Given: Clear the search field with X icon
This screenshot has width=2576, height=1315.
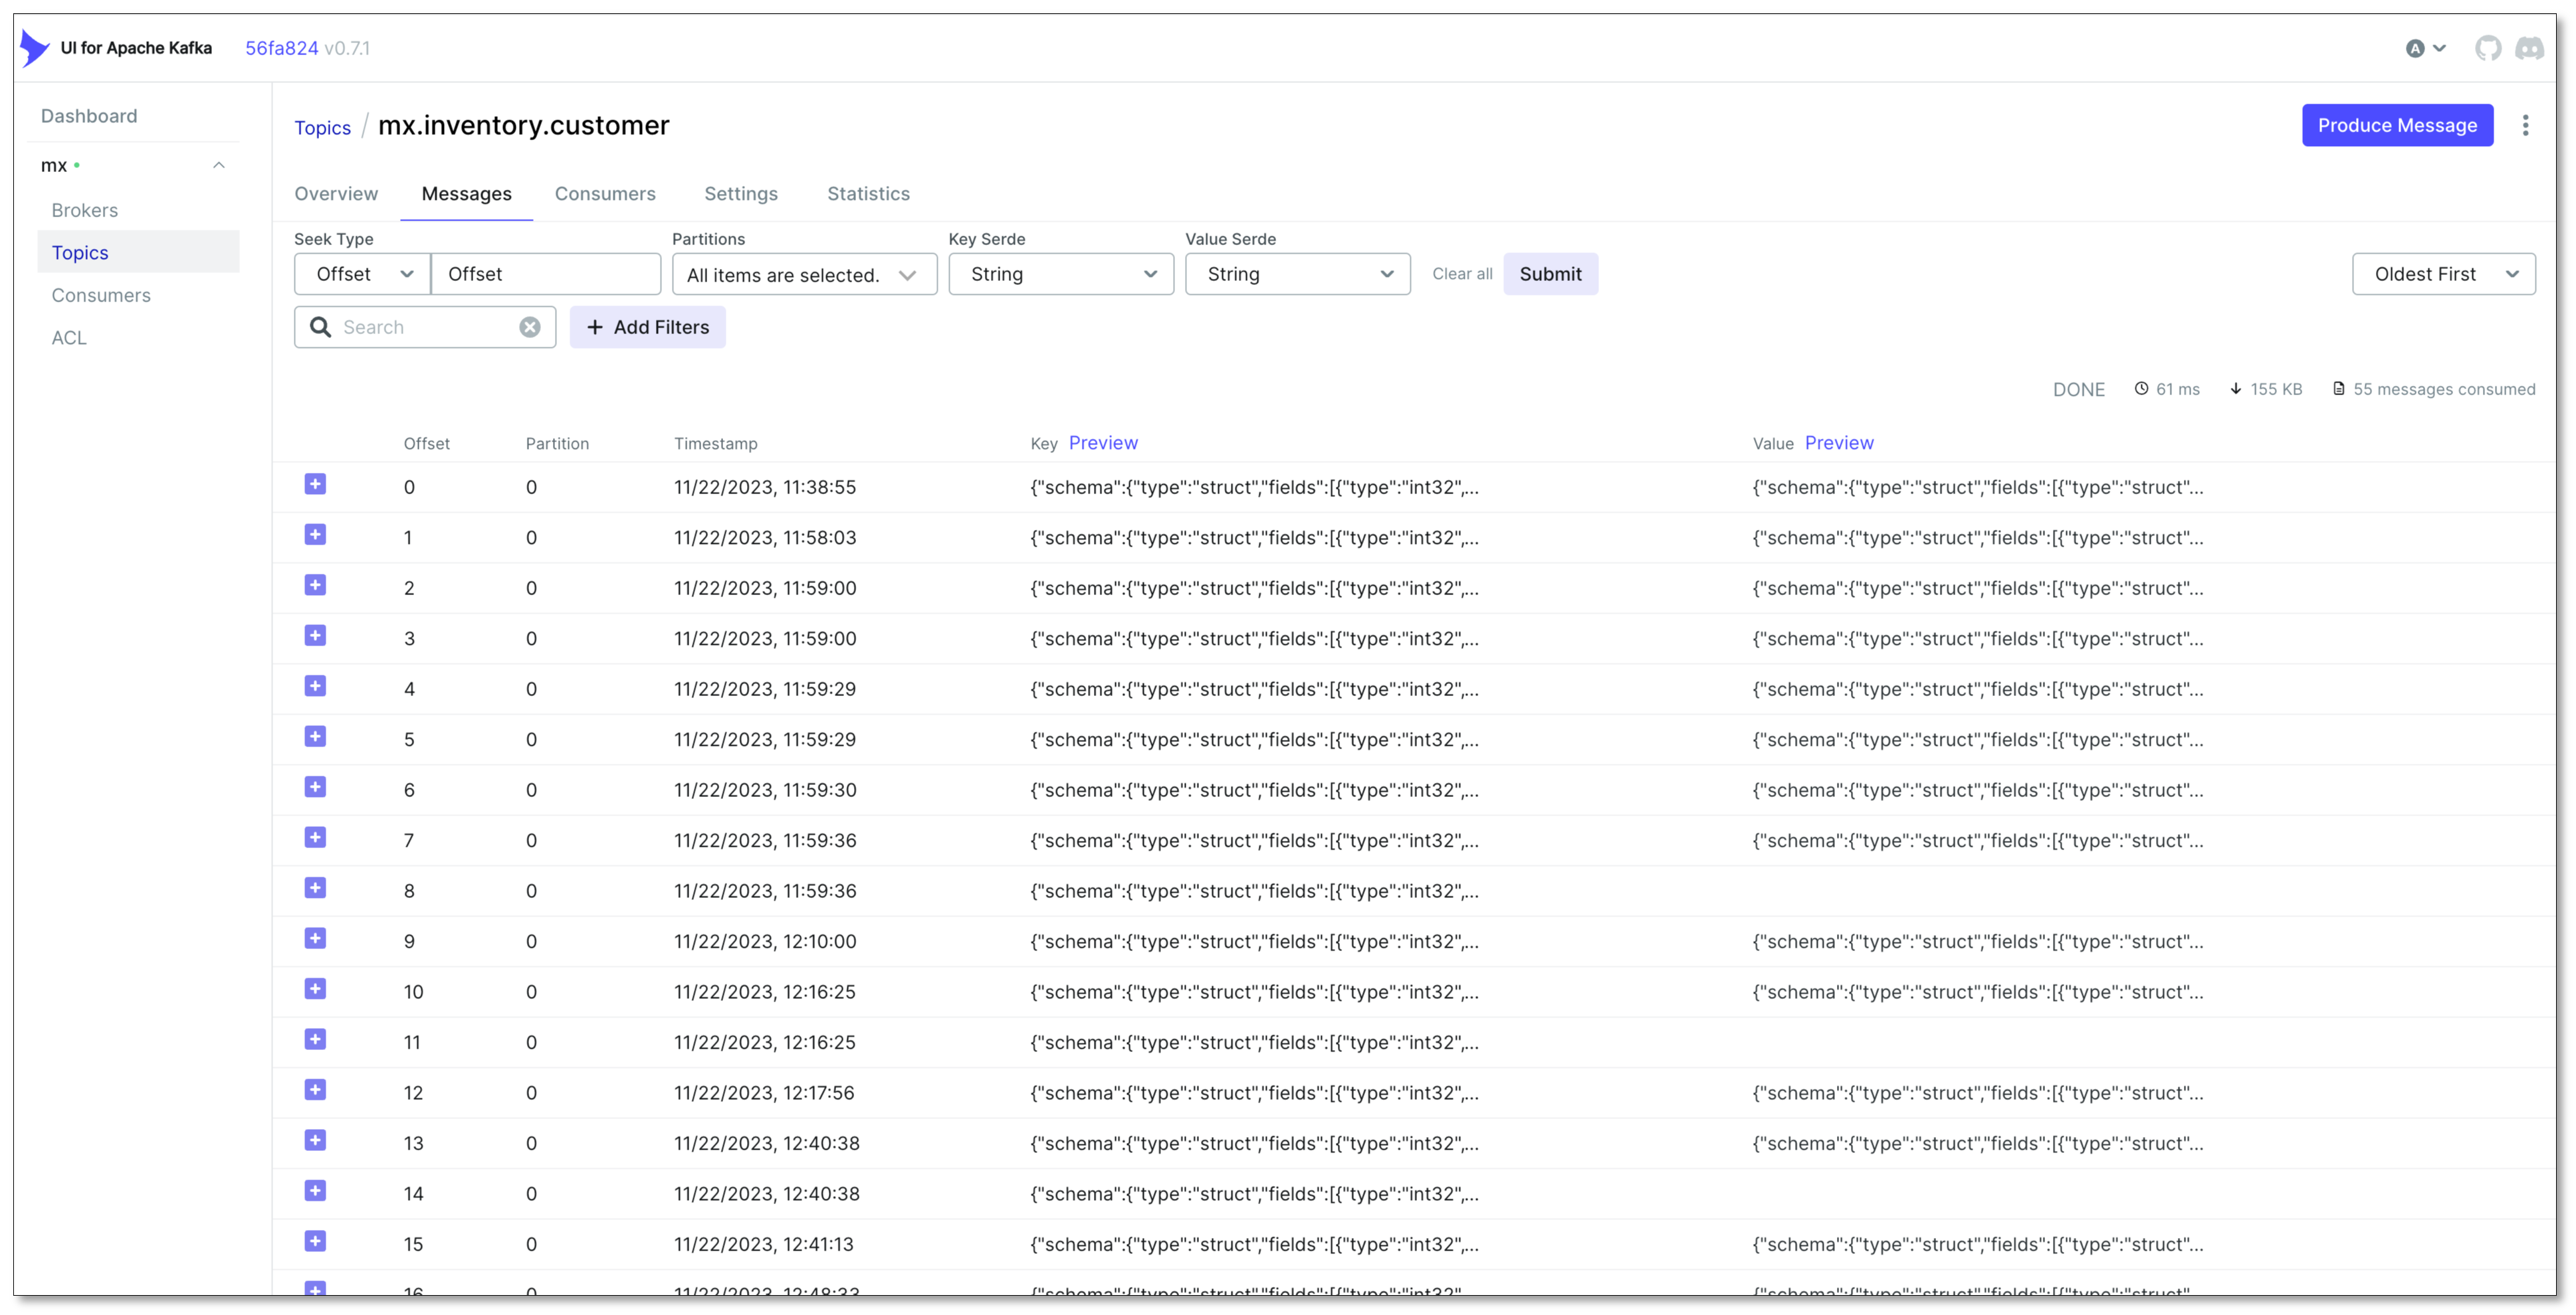Looking at the screenshot, I should tap(530, 327).
